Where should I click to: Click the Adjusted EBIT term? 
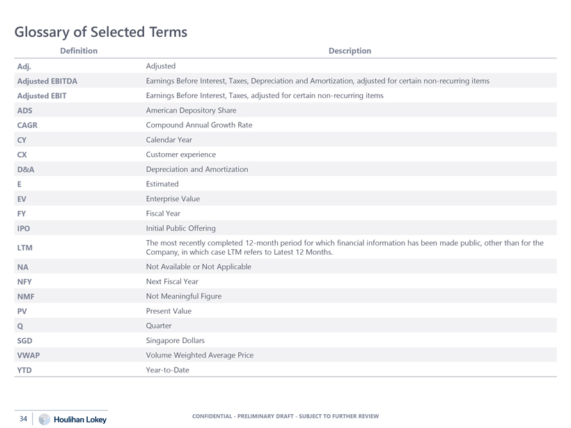42,96
